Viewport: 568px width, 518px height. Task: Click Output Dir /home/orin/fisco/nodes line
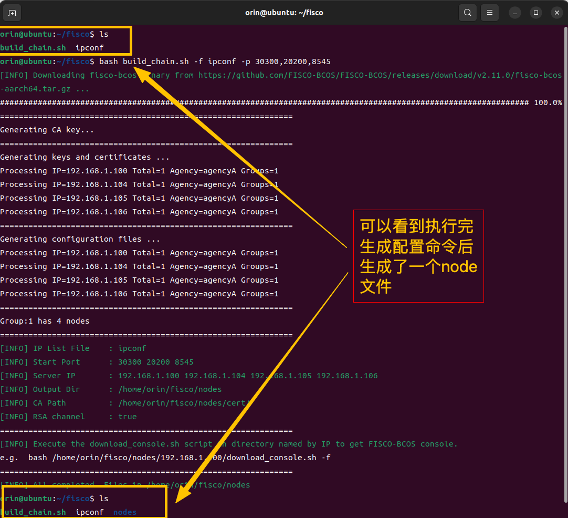[x=111, y=389]
